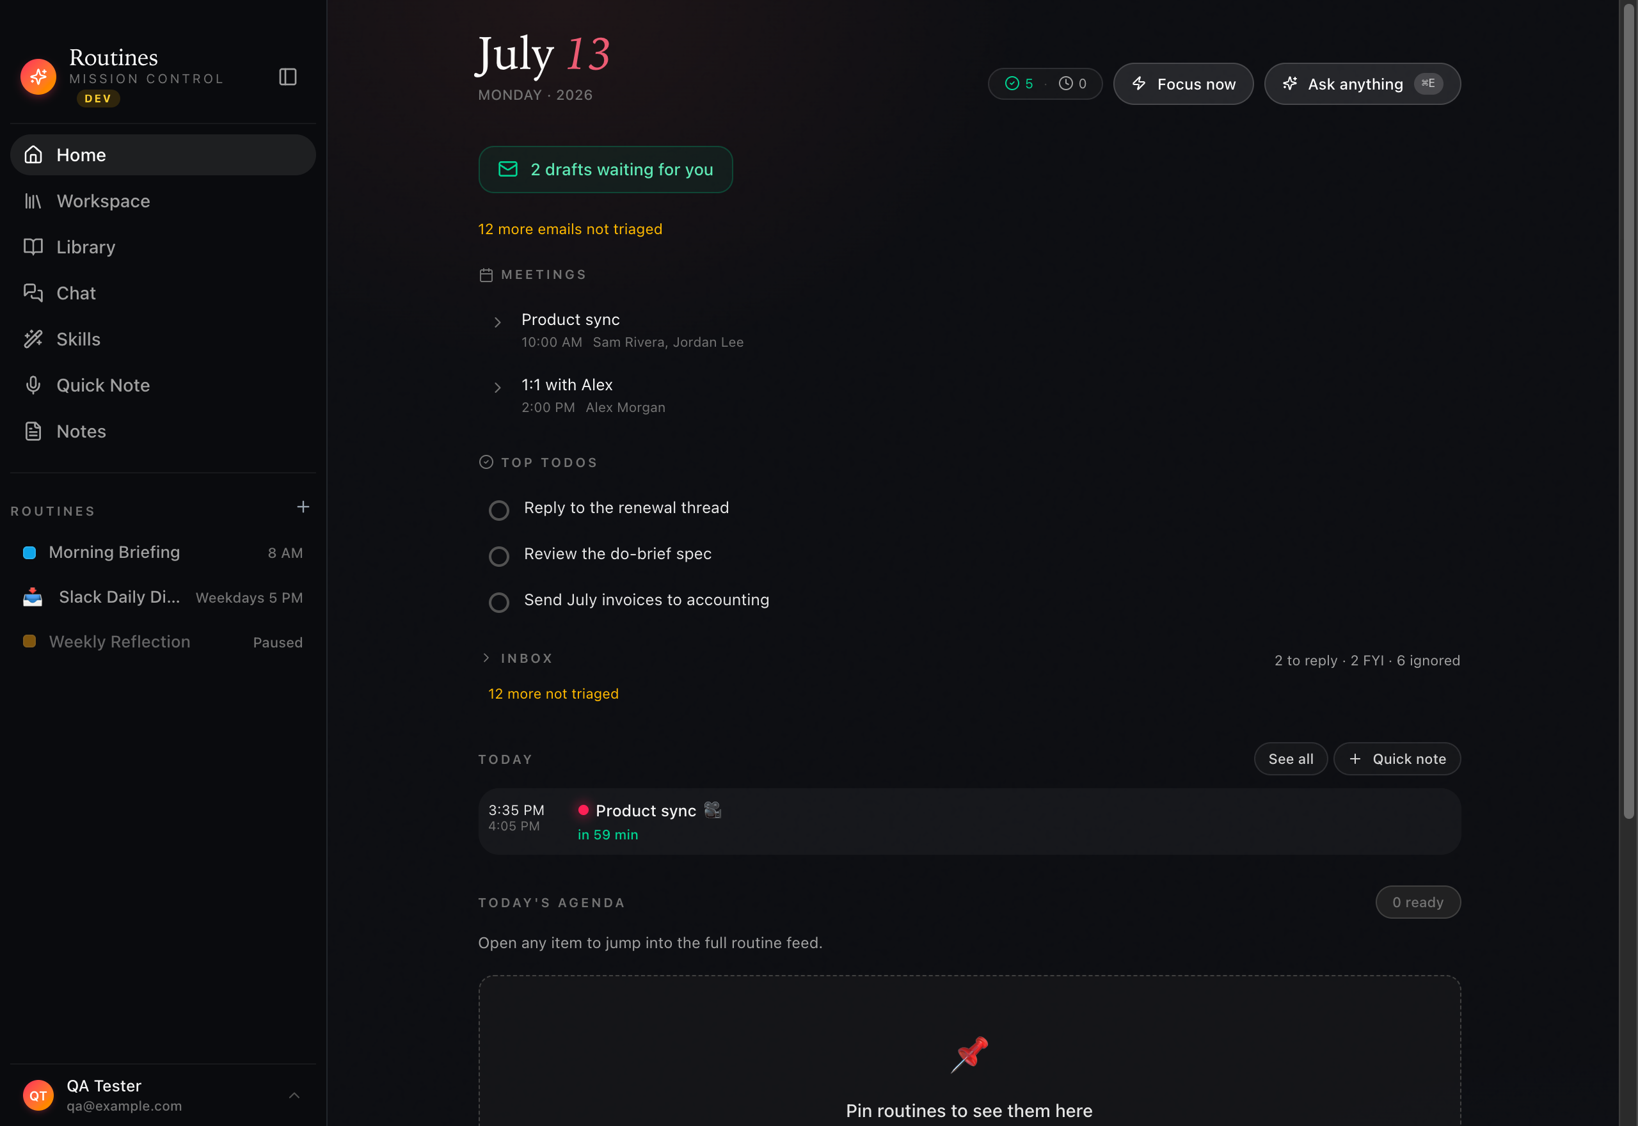Open the Skills section
Image resolution: width=1638 pixels, height=1126 pixels.
[x=163, y=339]
